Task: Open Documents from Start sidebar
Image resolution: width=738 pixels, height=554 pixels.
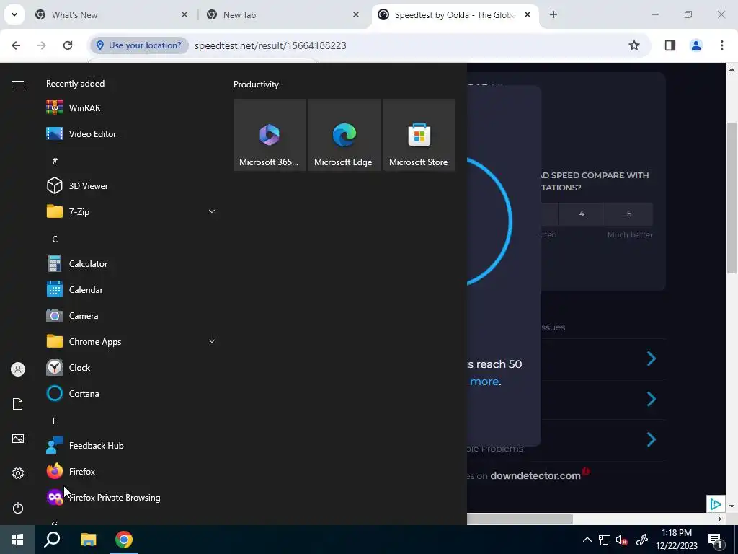Action: click(x=18, y=404)
